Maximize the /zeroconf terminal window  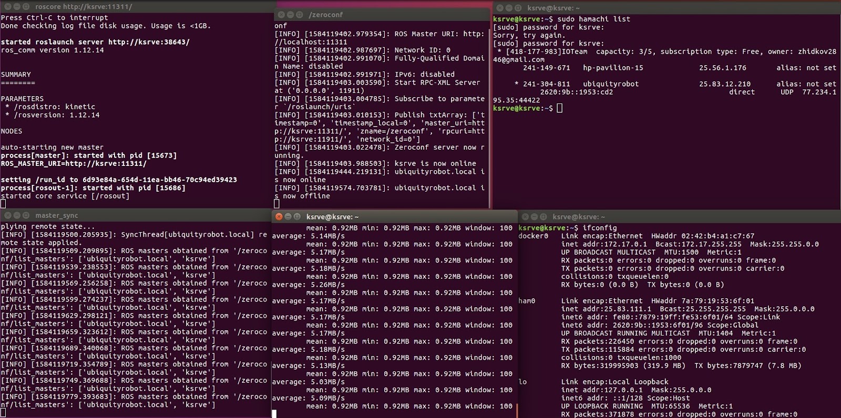pyautogui.click(x=299, y=15)
